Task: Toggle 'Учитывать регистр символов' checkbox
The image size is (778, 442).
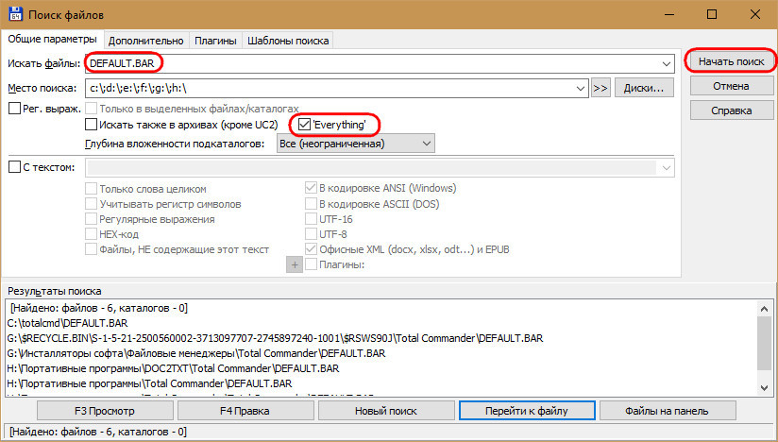Action: tap(92, 204)
